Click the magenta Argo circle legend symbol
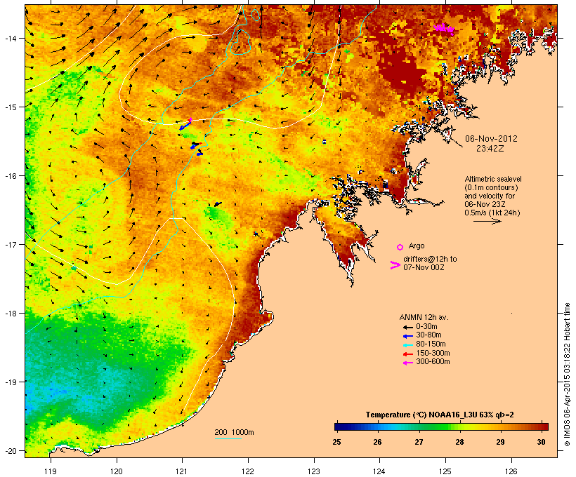 [400, 247]
